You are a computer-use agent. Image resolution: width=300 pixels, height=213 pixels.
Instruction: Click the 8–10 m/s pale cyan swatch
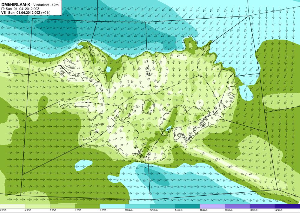[x=112, y=206]
